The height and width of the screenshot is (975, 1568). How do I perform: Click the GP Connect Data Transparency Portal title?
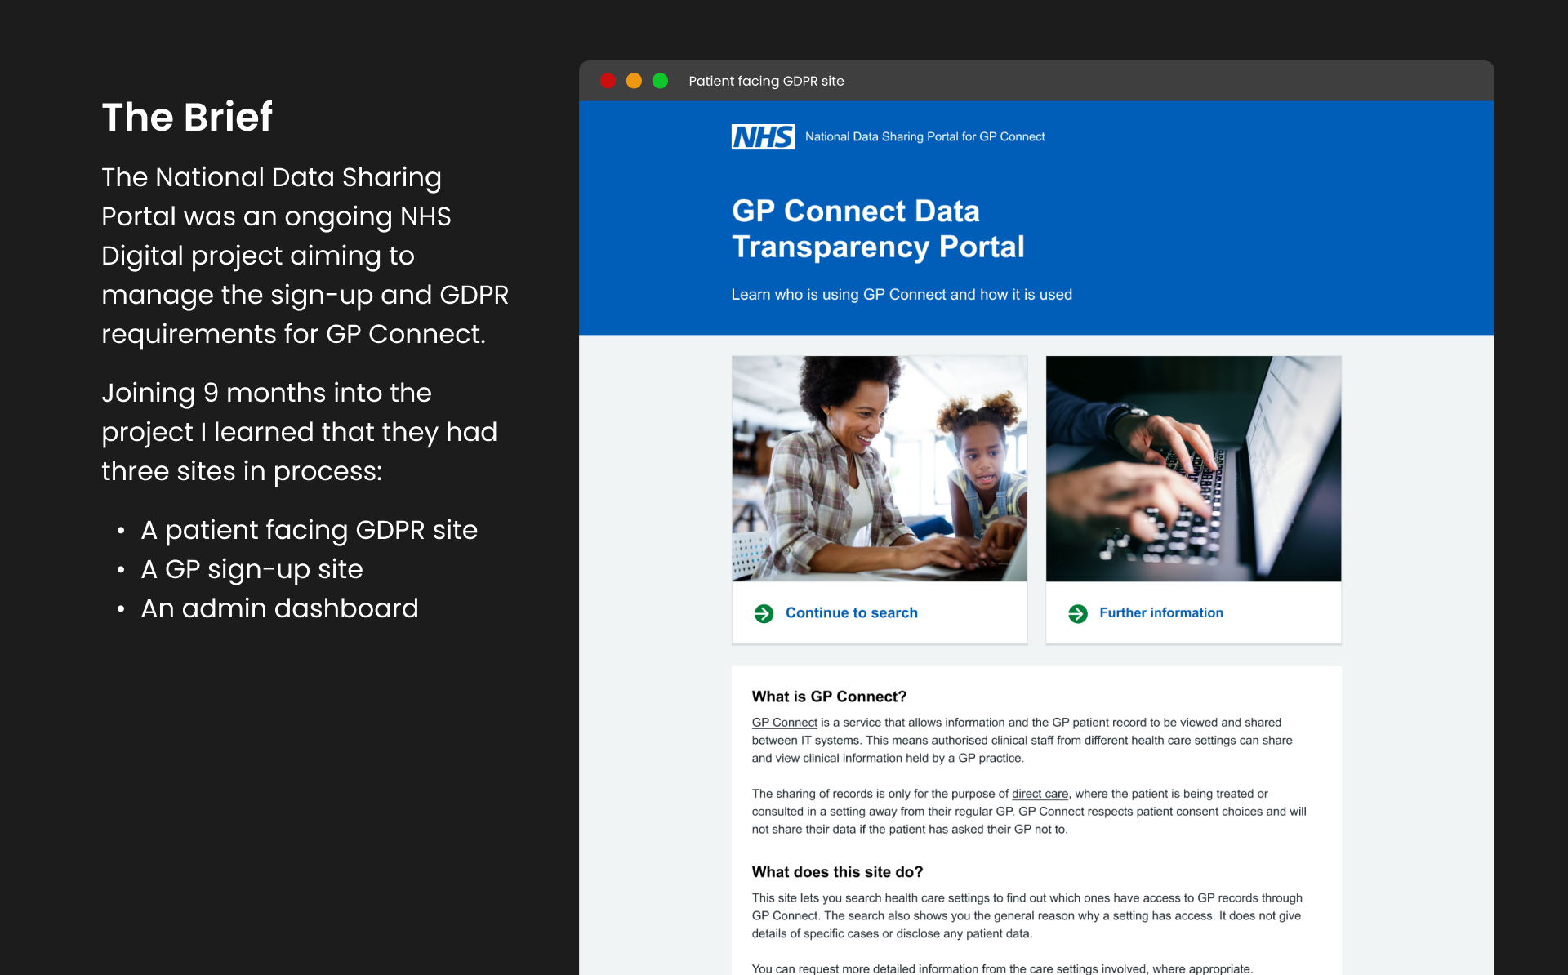click(878, 229)
